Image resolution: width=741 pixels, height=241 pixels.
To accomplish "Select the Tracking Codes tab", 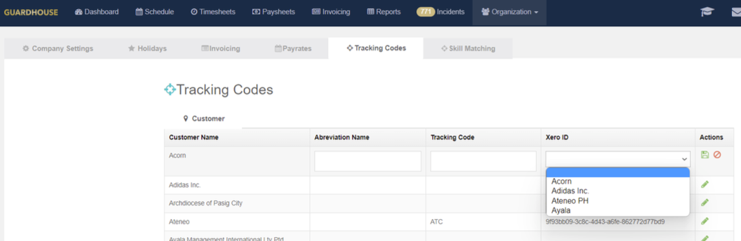I will coord(376,48).
